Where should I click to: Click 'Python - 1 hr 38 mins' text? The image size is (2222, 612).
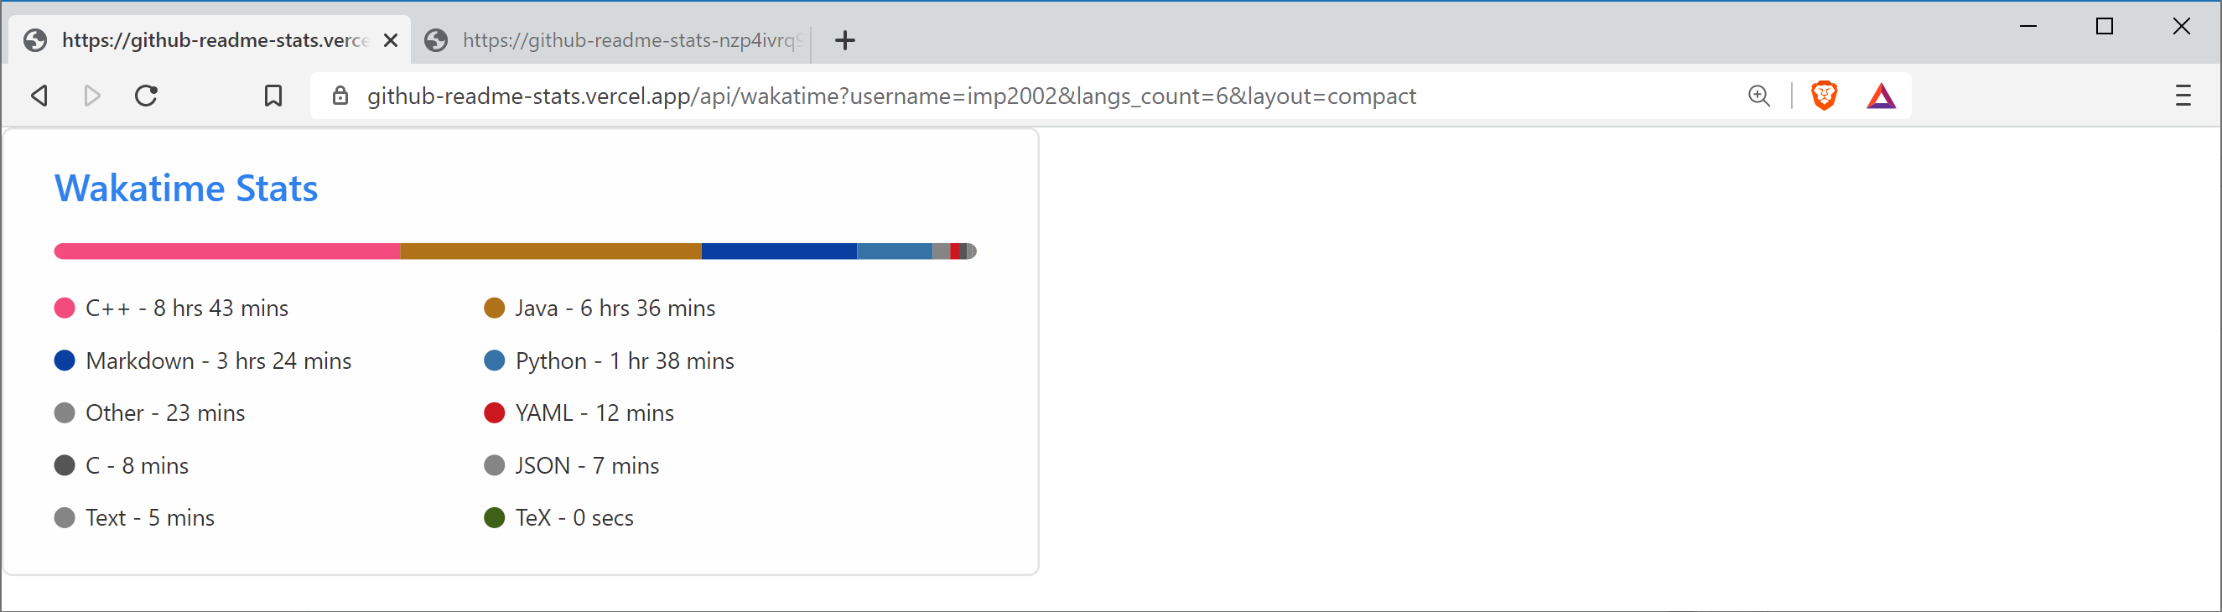[x=625, y=361]
